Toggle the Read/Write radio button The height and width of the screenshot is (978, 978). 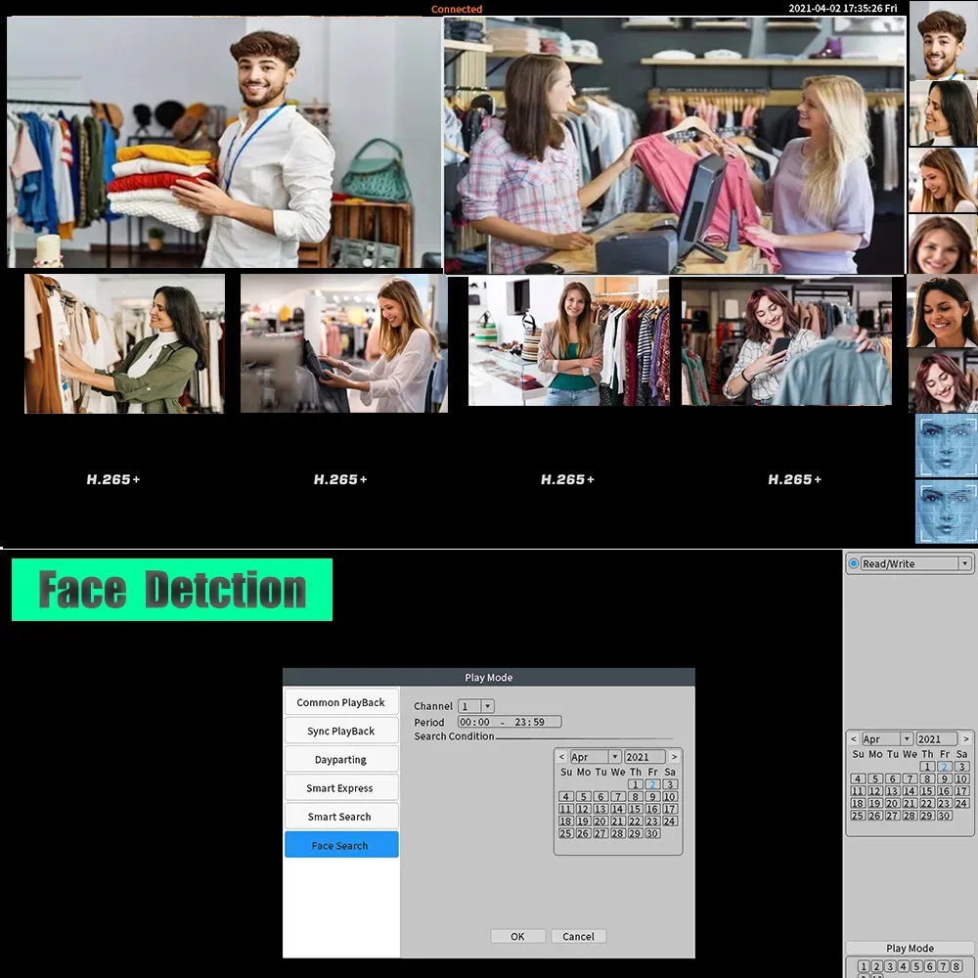click(854, 563)
